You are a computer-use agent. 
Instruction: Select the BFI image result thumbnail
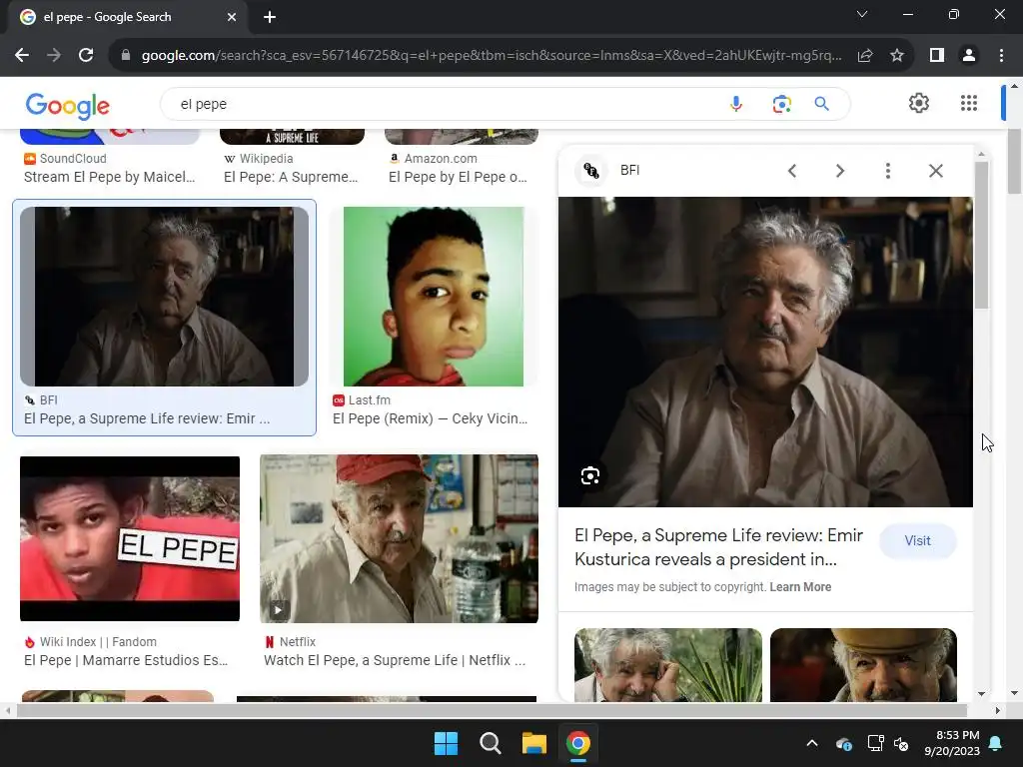165,296
